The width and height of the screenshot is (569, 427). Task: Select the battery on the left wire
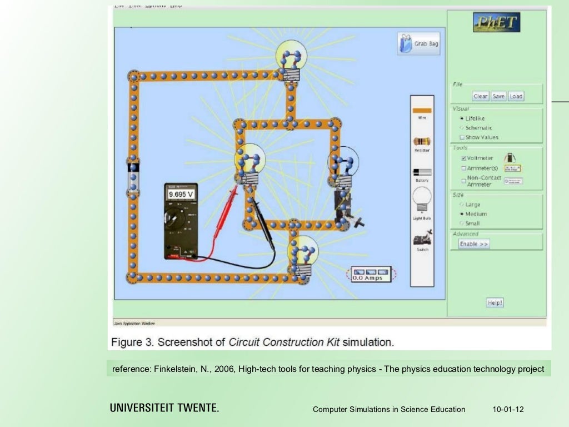click(x=133, y=177)
